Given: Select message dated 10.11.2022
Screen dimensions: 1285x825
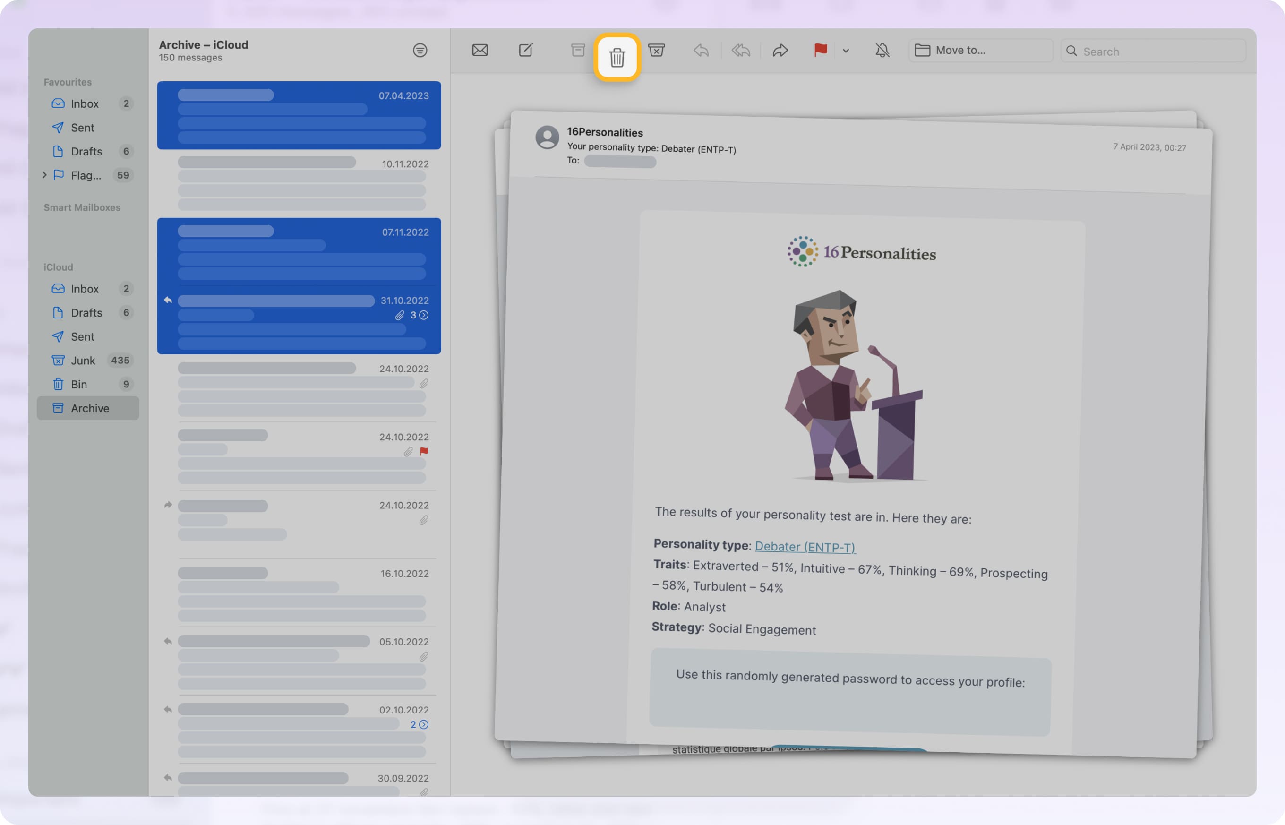Looking at the screenshot, I should [x=299, y=184].
